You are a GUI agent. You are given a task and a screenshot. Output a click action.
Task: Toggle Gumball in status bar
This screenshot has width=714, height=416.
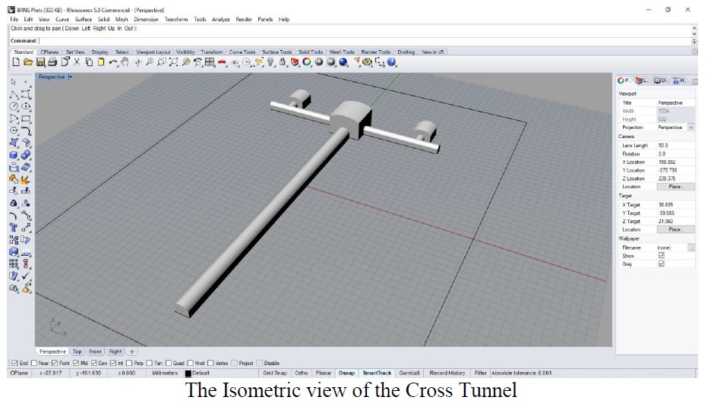[409, 373]
